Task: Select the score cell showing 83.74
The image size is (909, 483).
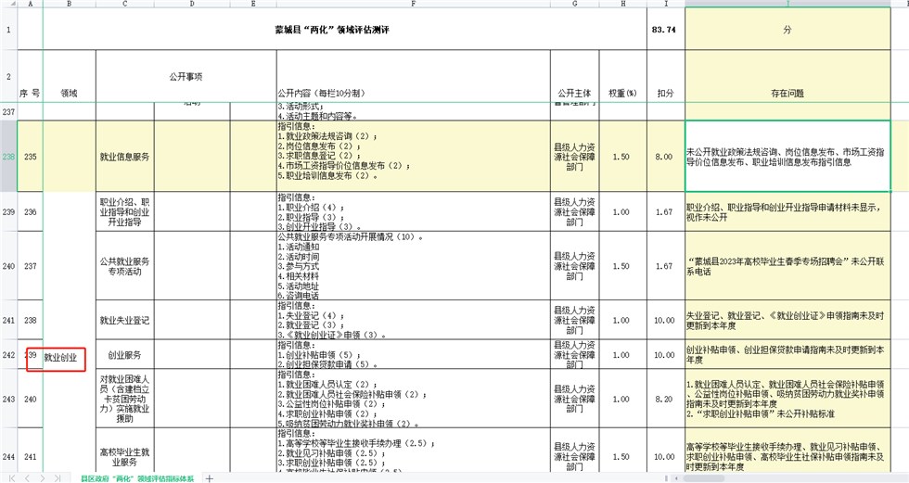Action: point(663,30)
